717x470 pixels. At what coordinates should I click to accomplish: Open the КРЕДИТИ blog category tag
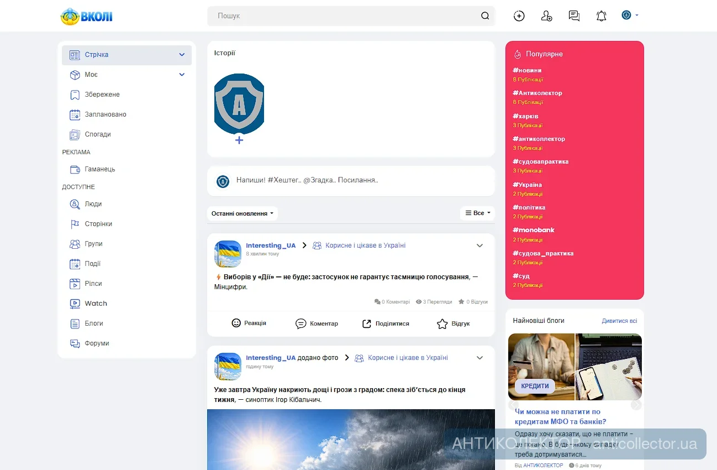pyautogui.click(x=535, y=386)
